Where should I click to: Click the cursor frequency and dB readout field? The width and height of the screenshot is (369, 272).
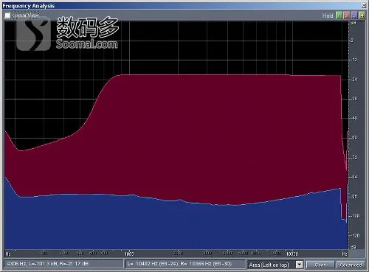pyautogui.click(x=63, y=264)
